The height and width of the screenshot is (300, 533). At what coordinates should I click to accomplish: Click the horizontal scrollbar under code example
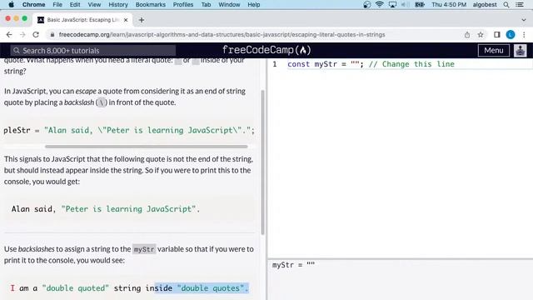point(147,147)
